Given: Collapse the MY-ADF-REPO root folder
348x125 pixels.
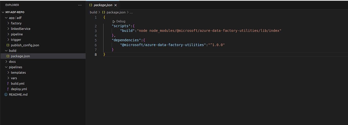Looking at the screenshot, I should coord(3,12).
